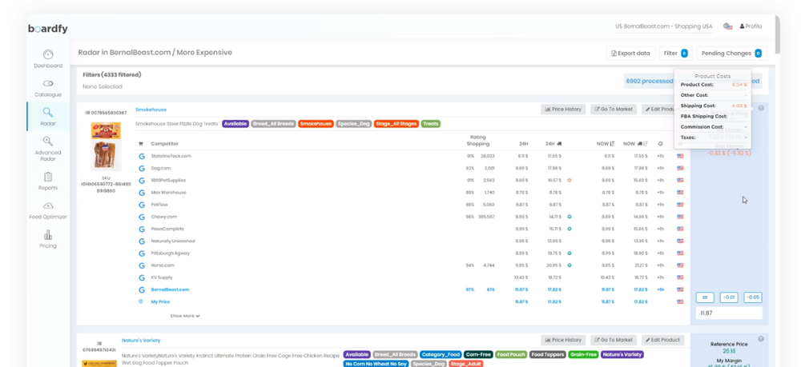Click the US flag in the Dog.com row
Image resolution: width=801 pixels, height=367 pixels.
pyautogui.click(x=680, y=168)
